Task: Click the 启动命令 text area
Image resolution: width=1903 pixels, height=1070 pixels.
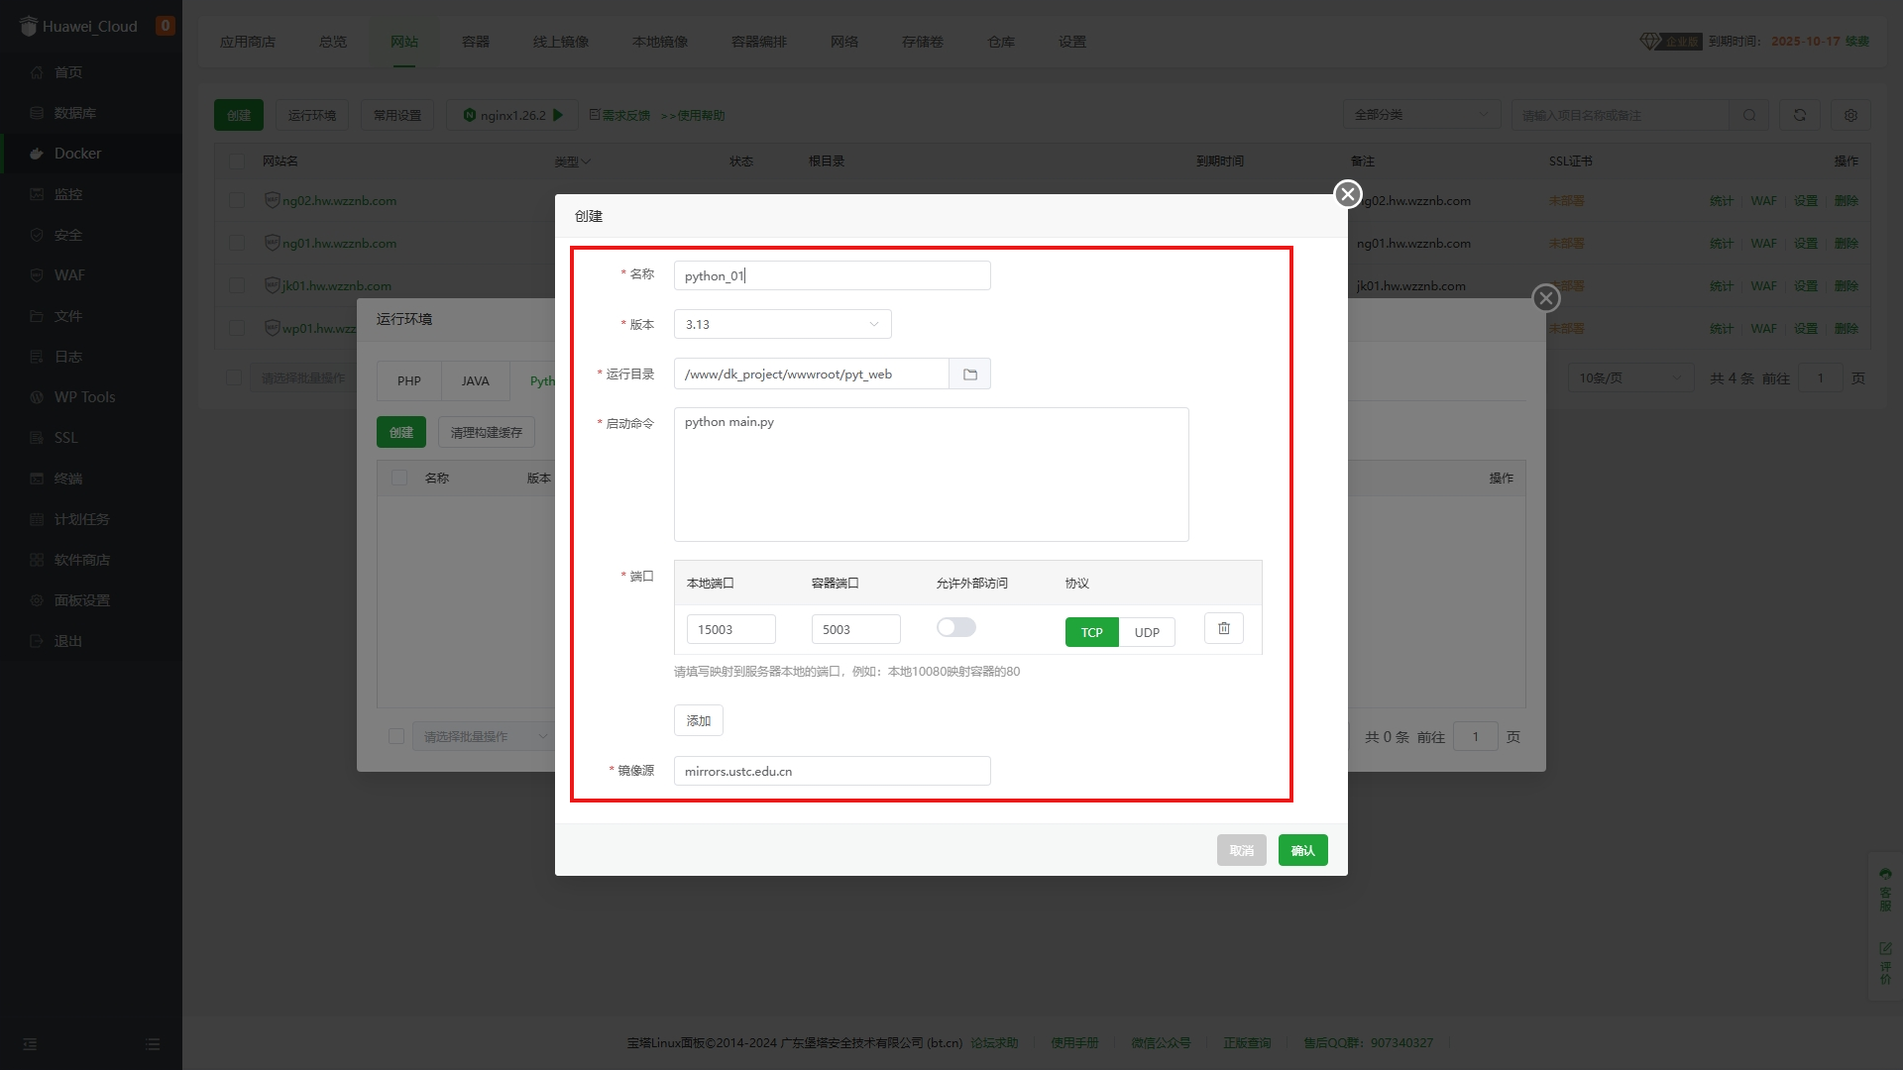Action: tap(932, 475)
